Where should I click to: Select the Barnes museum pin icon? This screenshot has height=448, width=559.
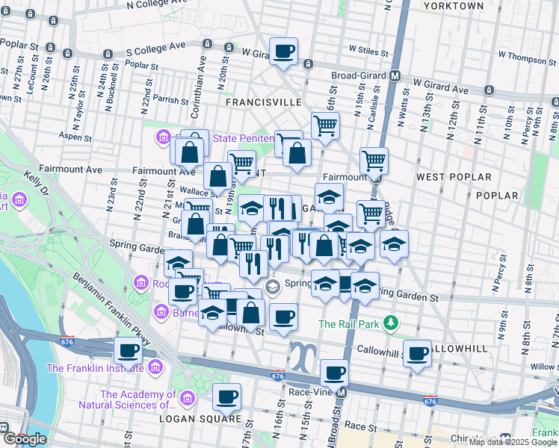point(161,312)
